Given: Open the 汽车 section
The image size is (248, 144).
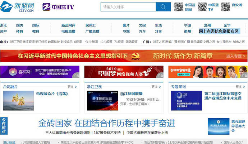Looking at the screenshot, I should pyautogui.click(x=142, y=32).
